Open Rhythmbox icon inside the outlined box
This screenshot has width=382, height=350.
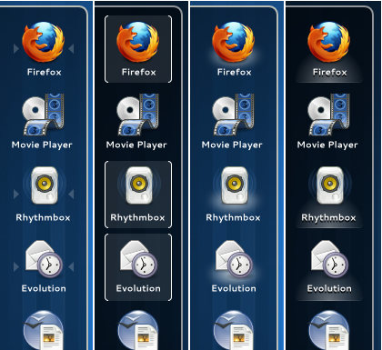(x=139, y=185)
